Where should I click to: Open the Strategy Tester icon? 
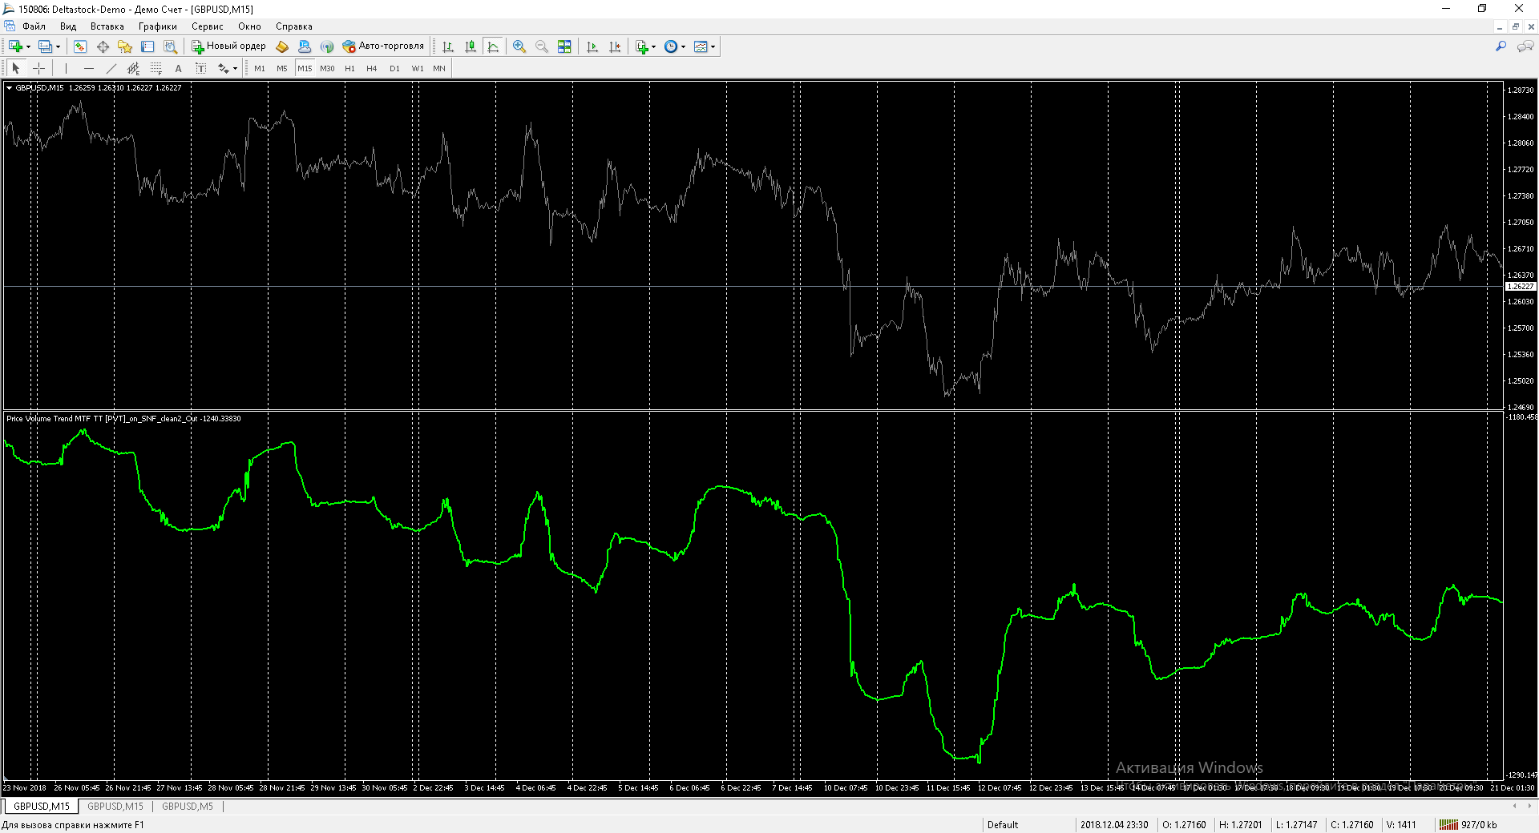click(170, 46)
